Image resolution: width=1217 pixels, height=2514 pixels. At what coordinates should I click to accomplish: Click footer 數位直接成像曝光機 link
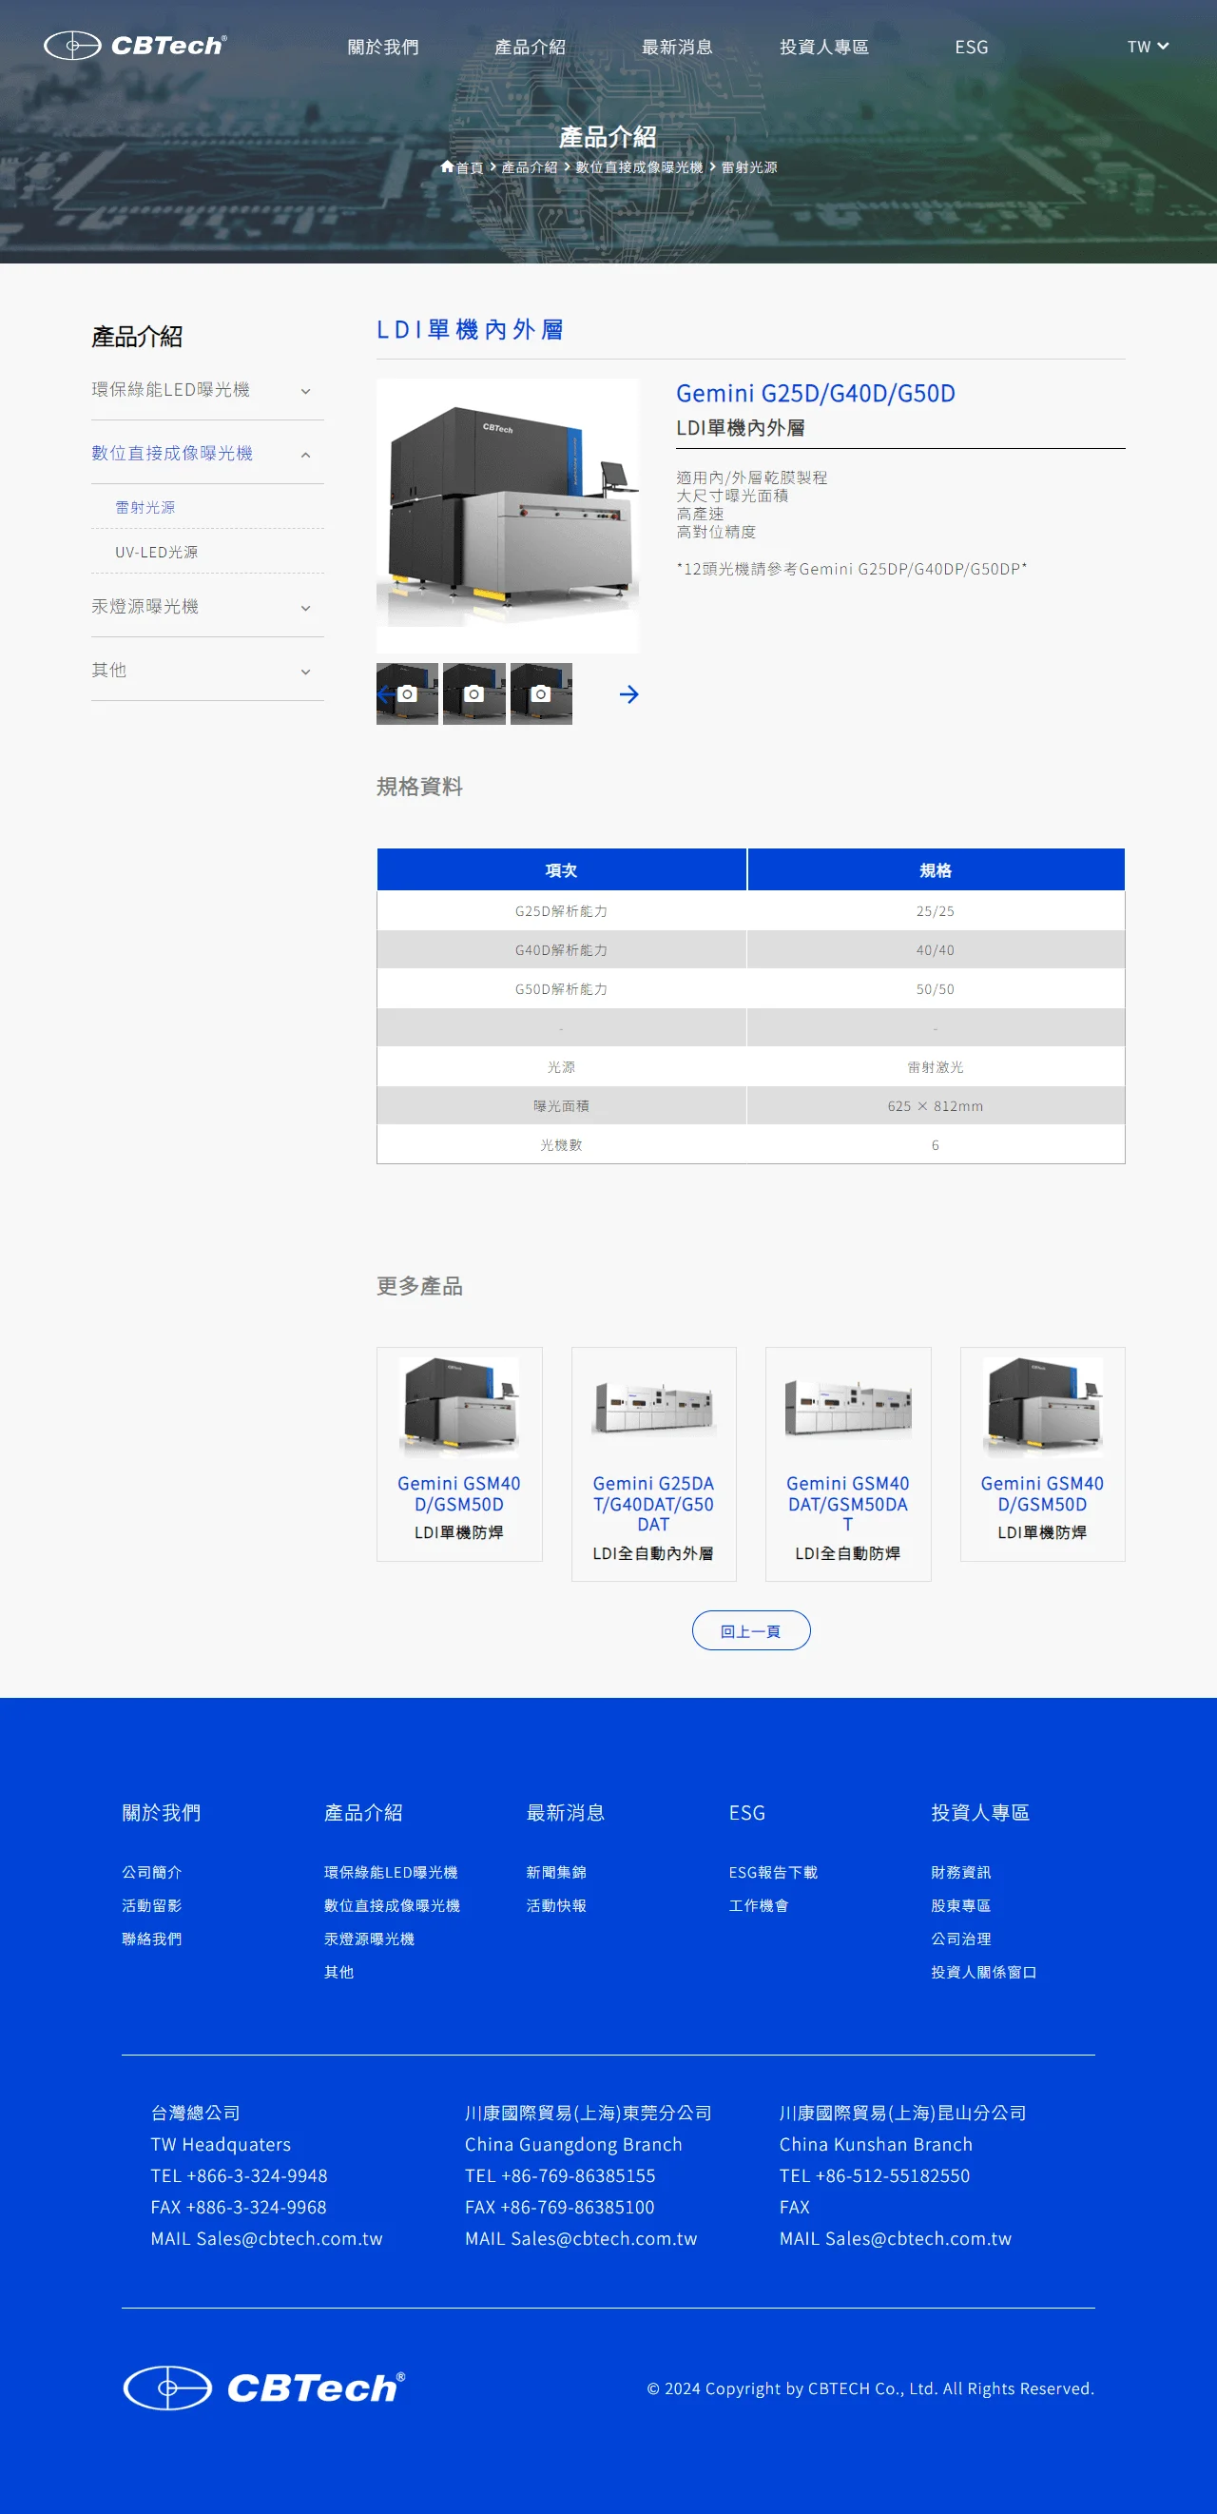tap(392, 1905)
